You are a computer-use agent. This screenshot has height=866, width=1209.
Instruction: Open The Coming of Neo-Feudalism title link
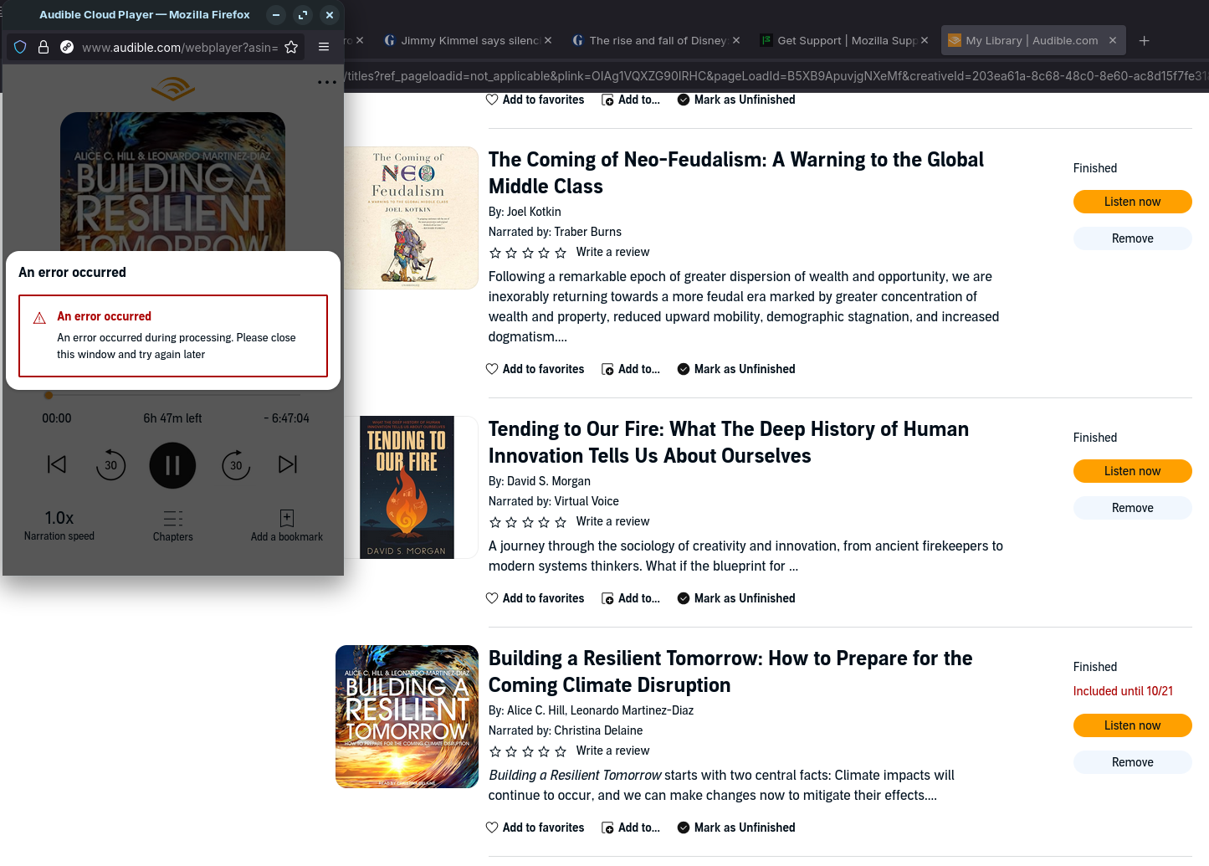(736, 173)
